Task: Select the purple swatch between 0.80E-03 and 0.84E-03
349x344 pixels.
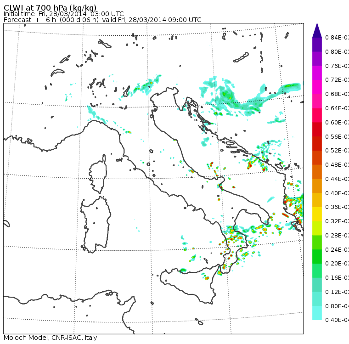Action: (x=317, y=45)
